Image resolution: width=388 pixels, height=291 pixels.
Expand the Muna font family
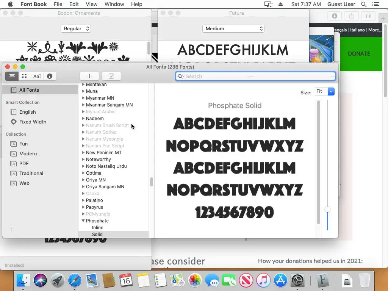pos(83,91)
